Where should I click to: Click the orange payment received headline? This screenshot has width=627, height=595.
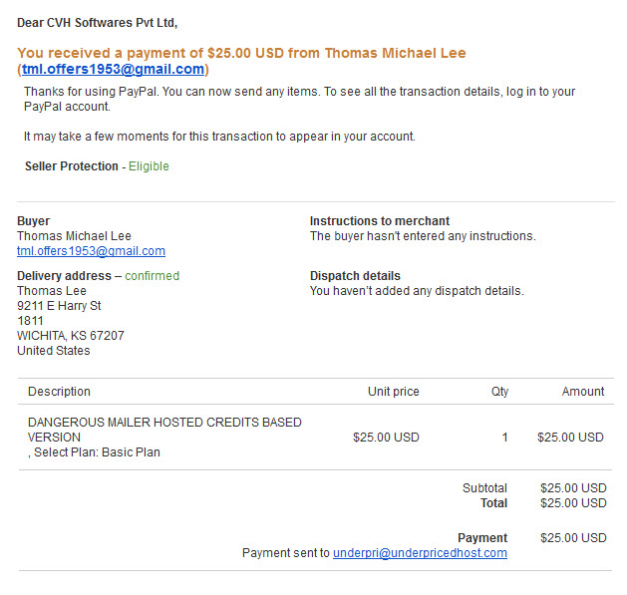[x=241, y=61]
